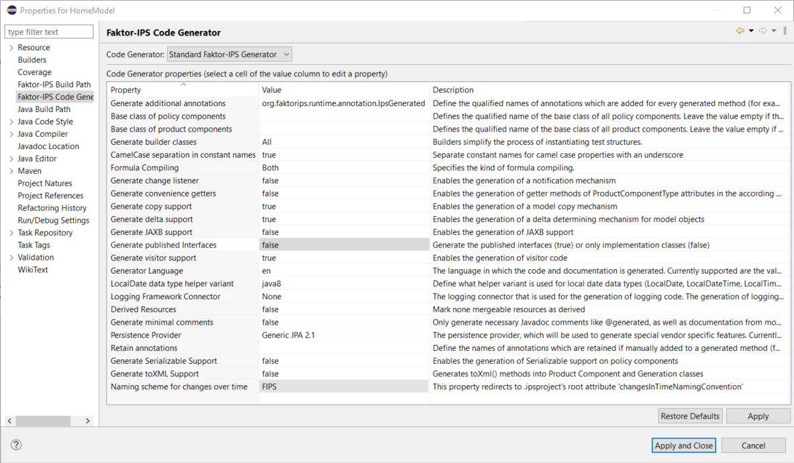Open the forward history dropdown arrow
The width and height of the screenshot is (794, 463).
coord(774,31)
